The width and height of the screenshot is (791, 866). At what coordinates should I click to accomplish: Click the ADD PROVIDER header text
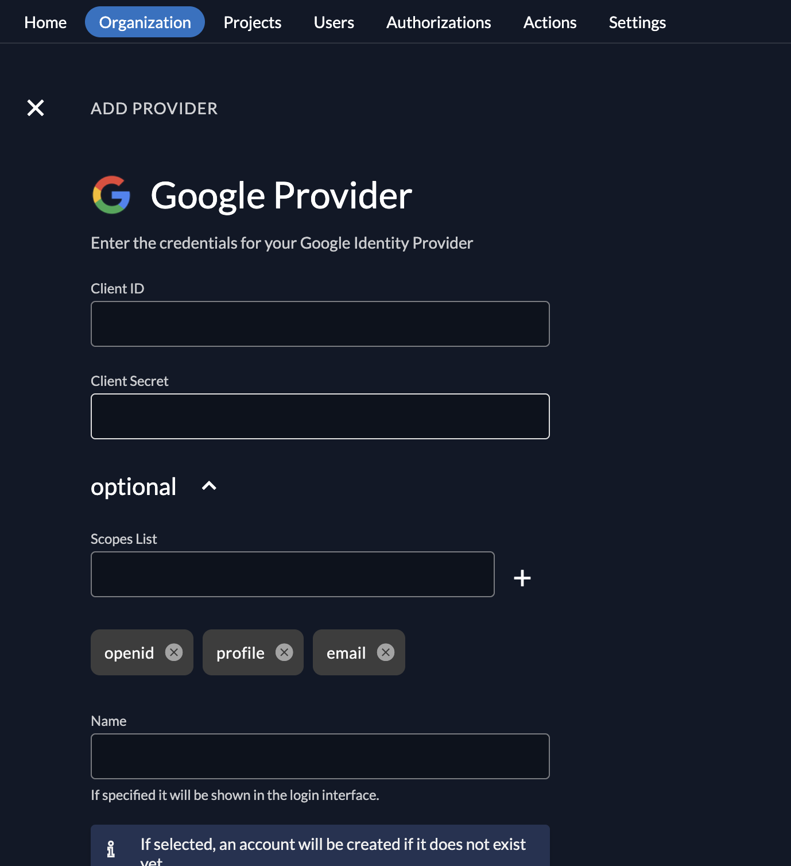pos(154,109)
